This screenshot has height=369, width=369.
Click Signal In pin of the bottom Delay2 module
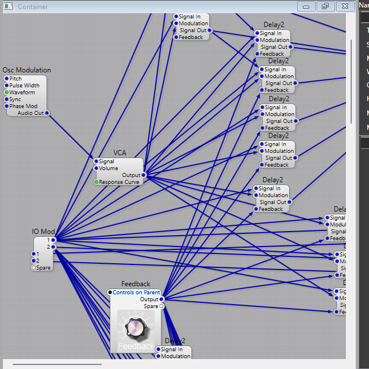[158, 349]
